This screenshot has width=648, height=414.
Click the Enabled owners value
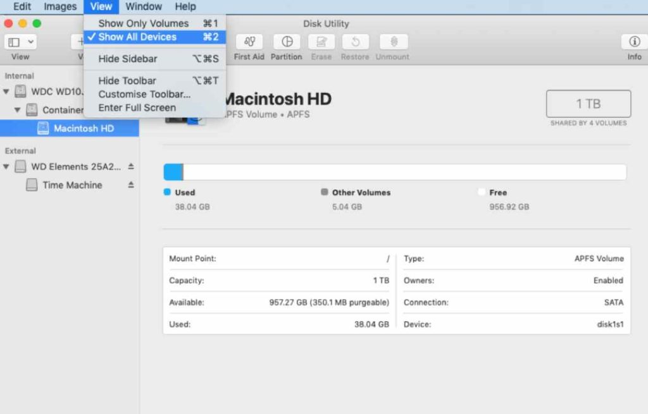click(x=608, y=281)
